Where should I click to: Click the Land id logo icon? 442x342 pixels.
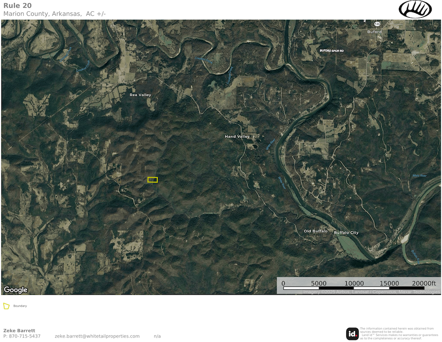coord(352,333)
